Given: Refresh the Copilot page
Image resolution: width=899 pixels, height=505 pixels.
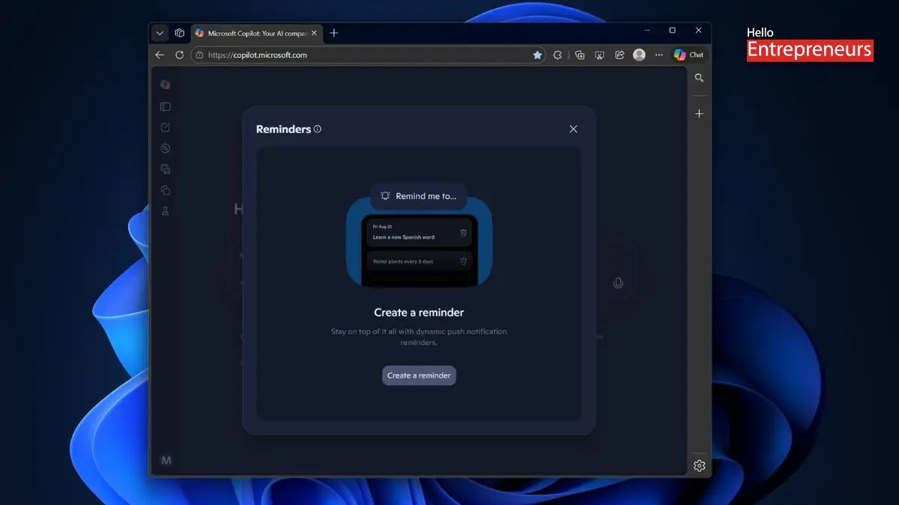Looking at the screenshot, I should tap(179, 55).
